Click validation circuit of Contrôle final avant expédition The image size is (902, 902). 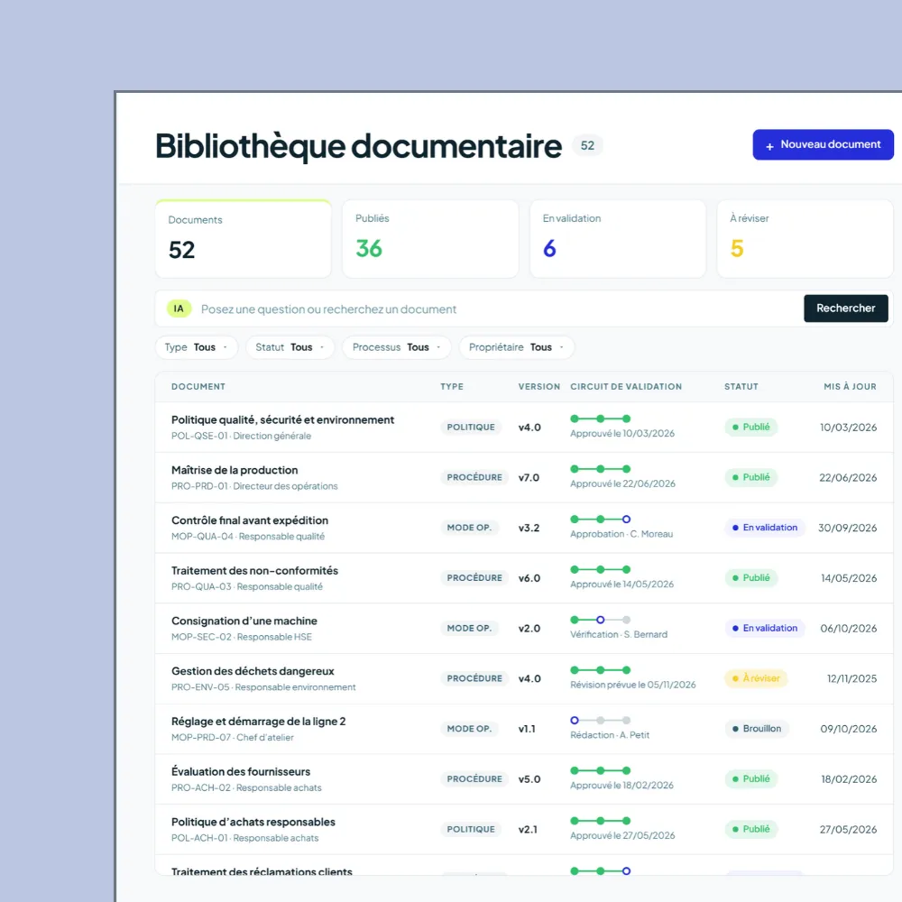(600, 520)
